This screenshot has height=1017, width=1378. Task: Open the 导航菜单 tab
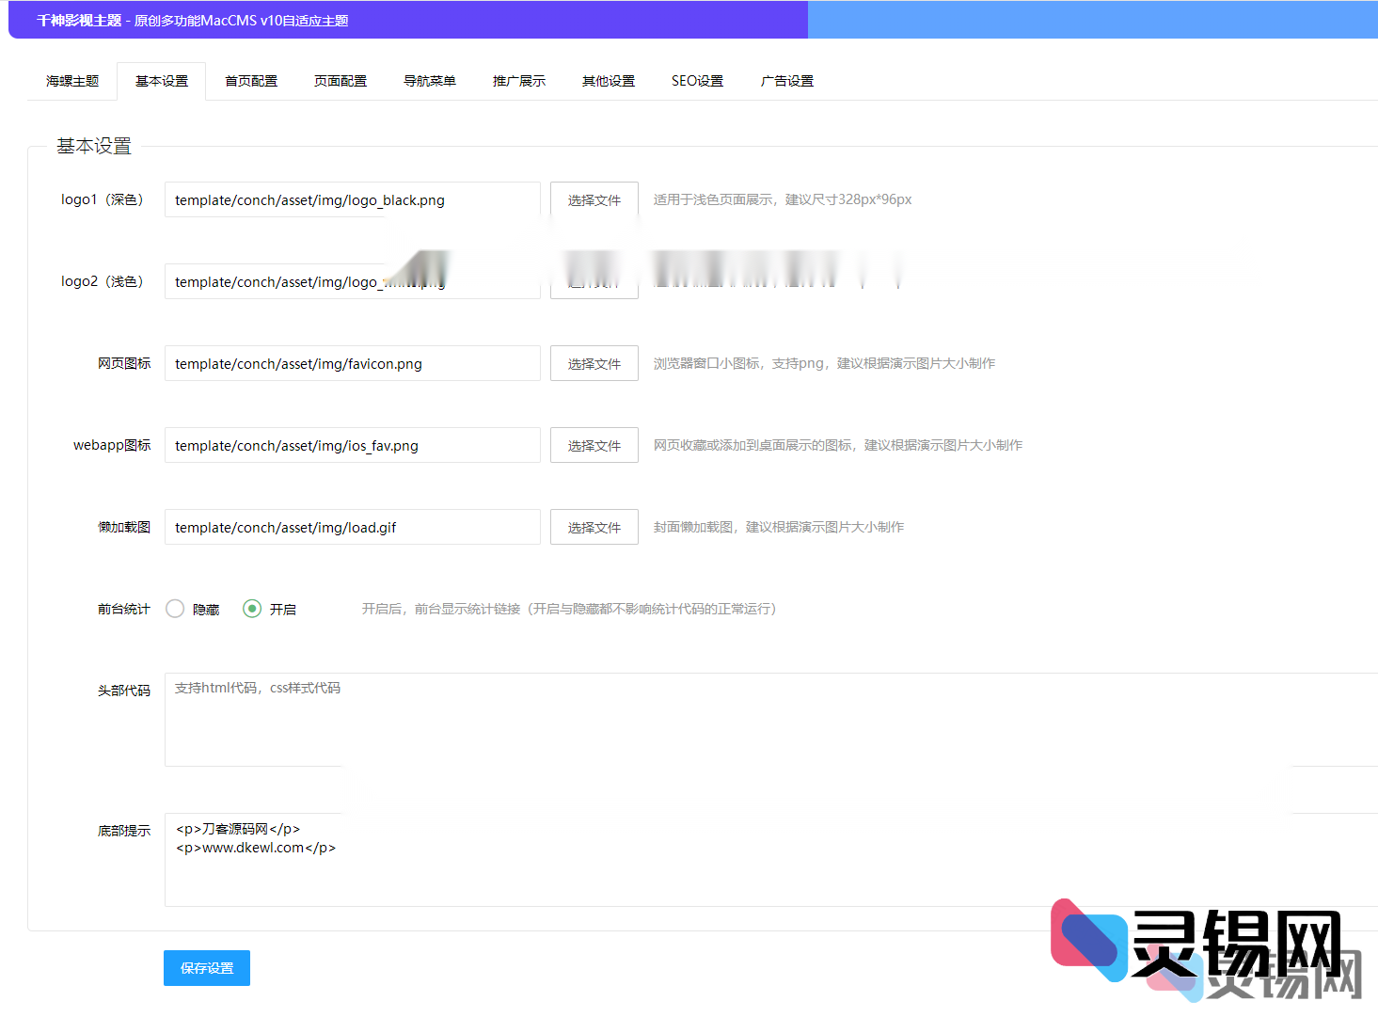click(x=429, y=81)
